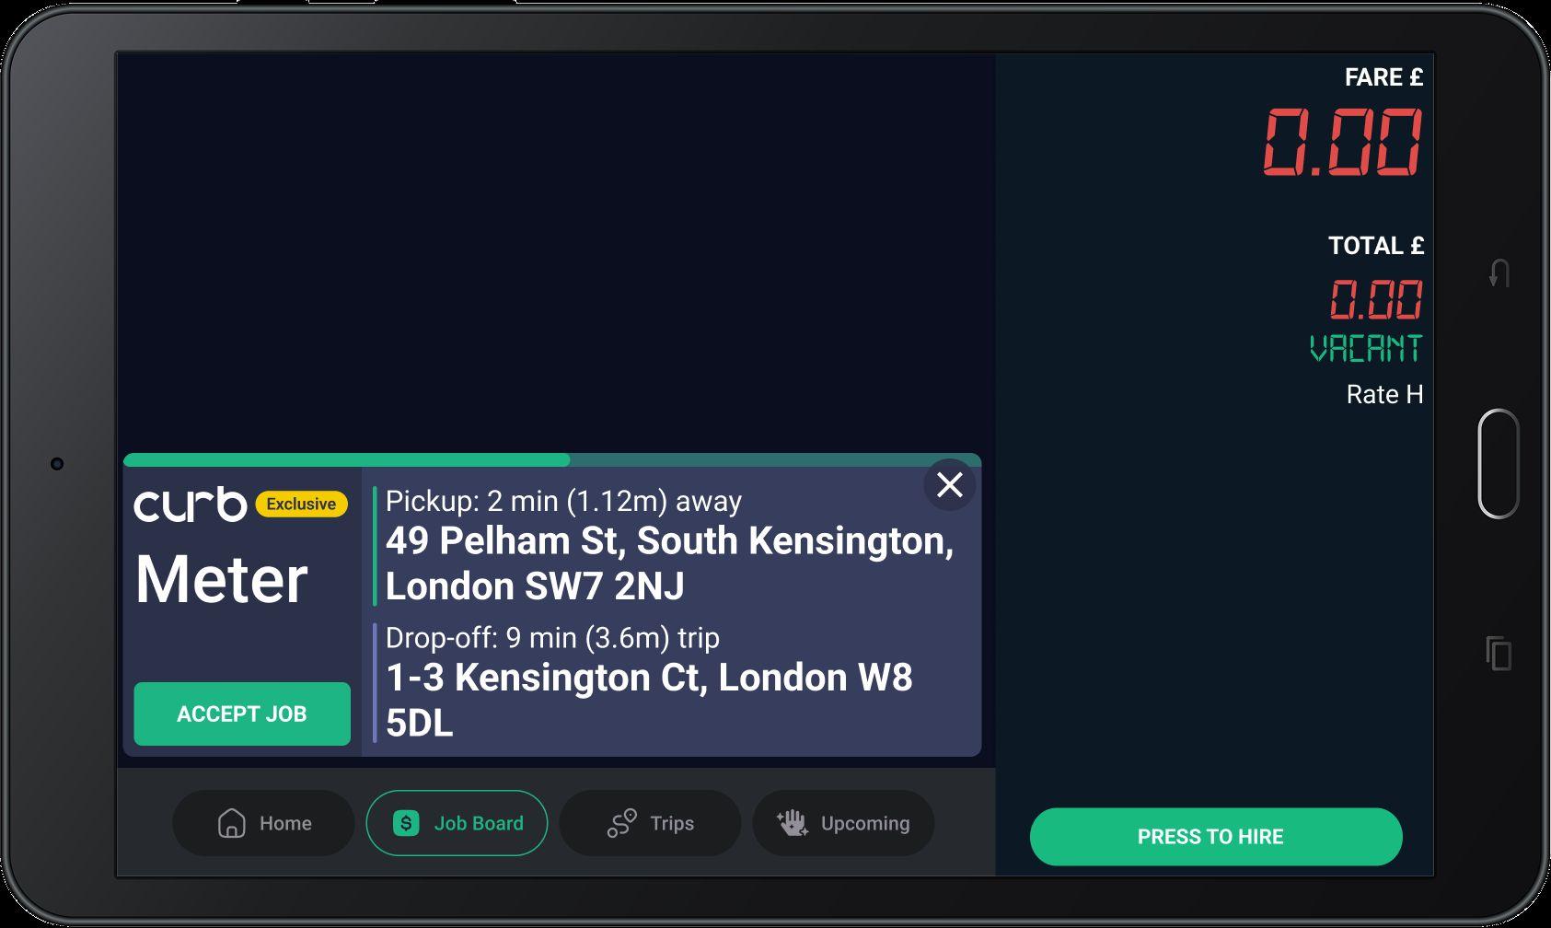The image size is (1551, 928).
Task: Tap the tablet back arrow key
Action: tap(1499, 273)
